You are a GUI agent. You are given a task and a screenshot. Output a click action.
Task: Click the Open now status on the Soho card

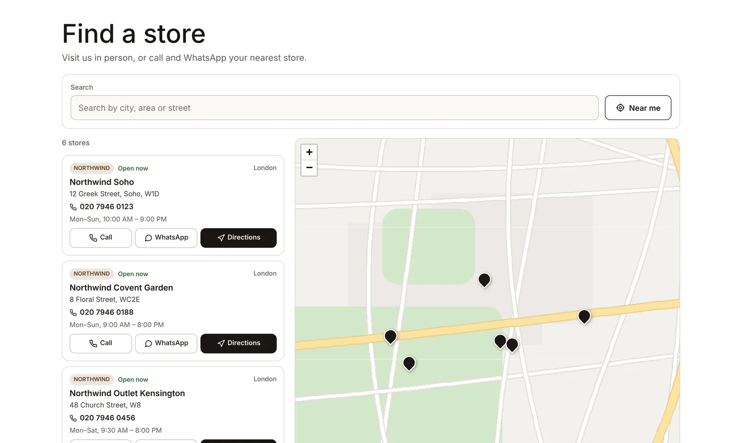point(133,169)
